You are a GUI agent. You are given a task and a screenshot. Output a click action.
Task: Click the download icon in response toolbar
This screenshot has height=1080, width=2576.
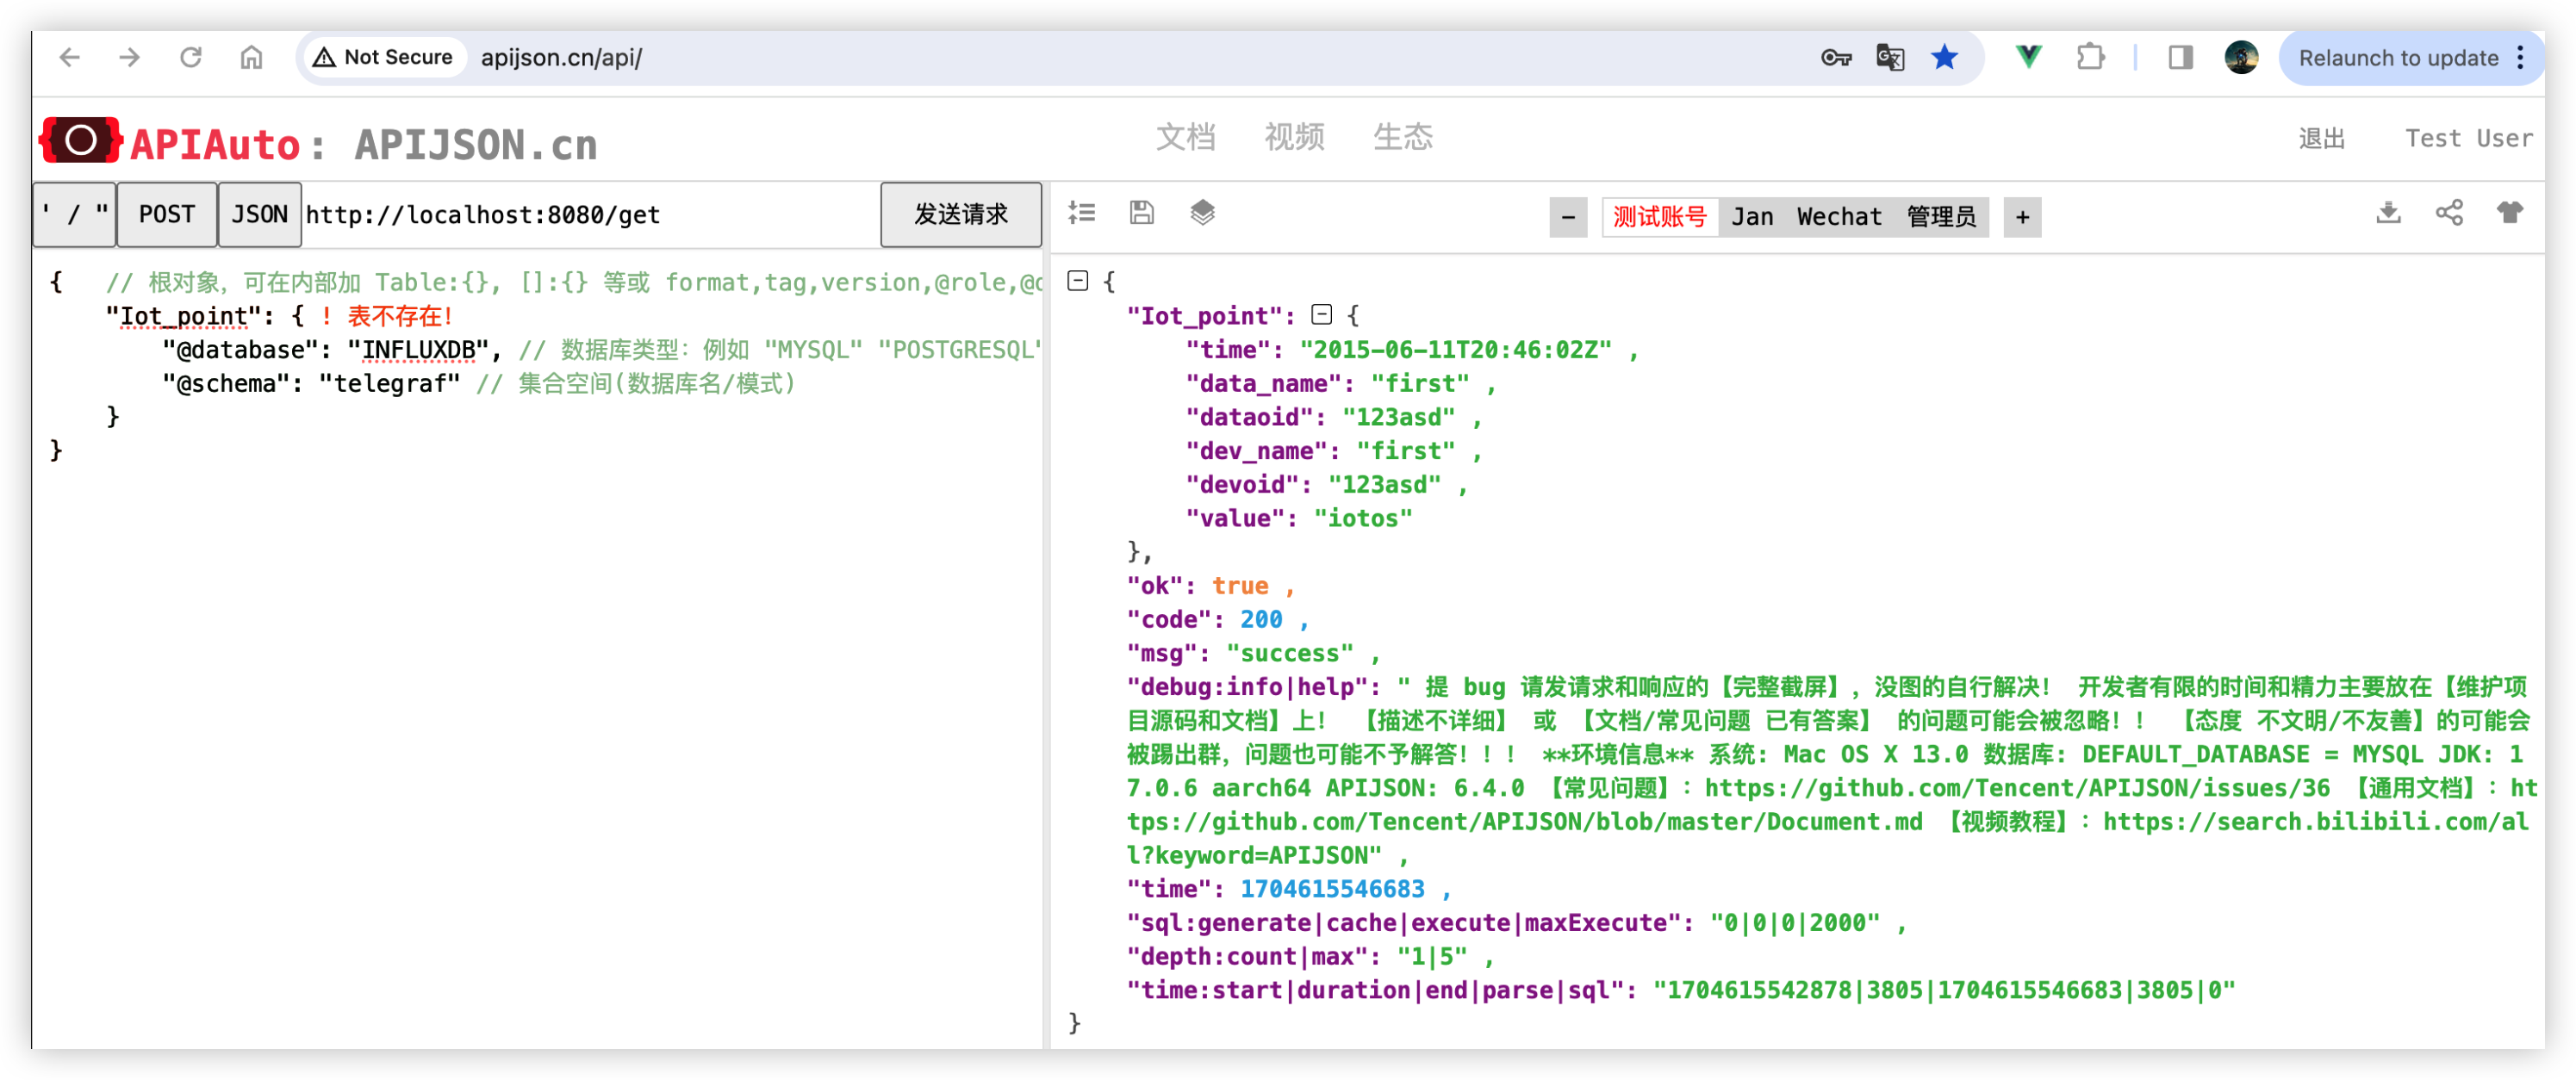point(2388,213)
